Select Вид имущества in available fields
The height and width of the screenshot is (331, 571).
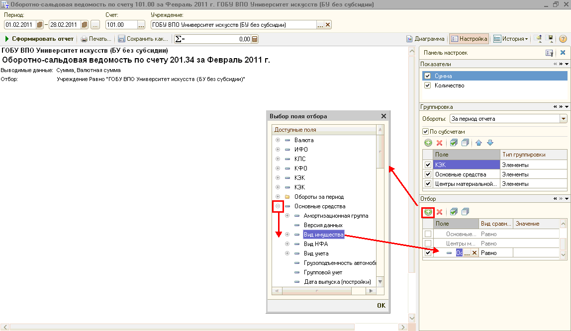tap(323, 235)
